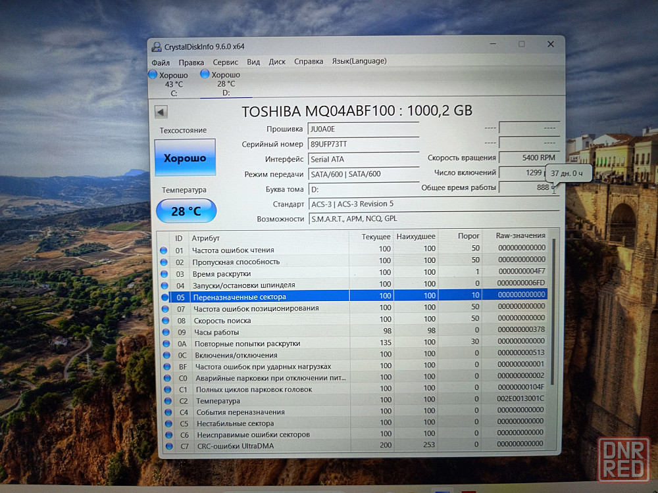Screen dimensions: 658x493
Task: Maximize the CrystalDiskInfo window
Action: click(522, 43)
